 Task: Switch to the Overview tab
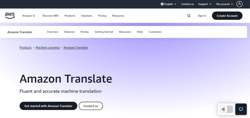53,32
